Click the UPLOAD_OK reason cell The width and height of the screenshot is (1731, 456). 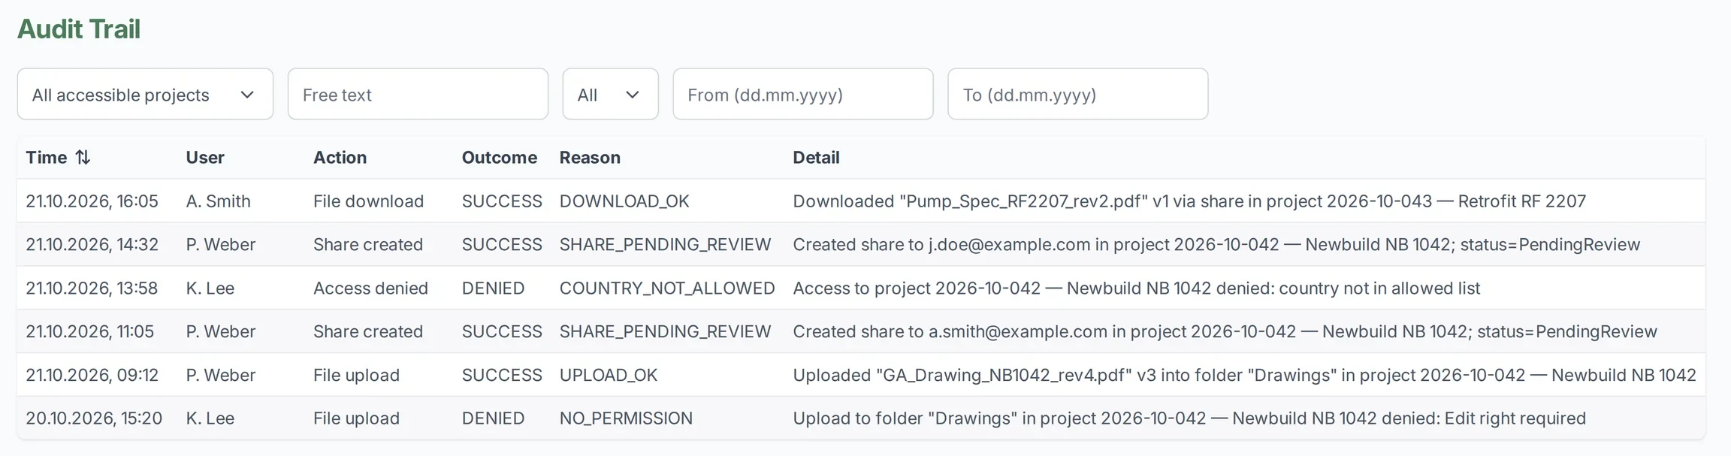click(609, 375)
